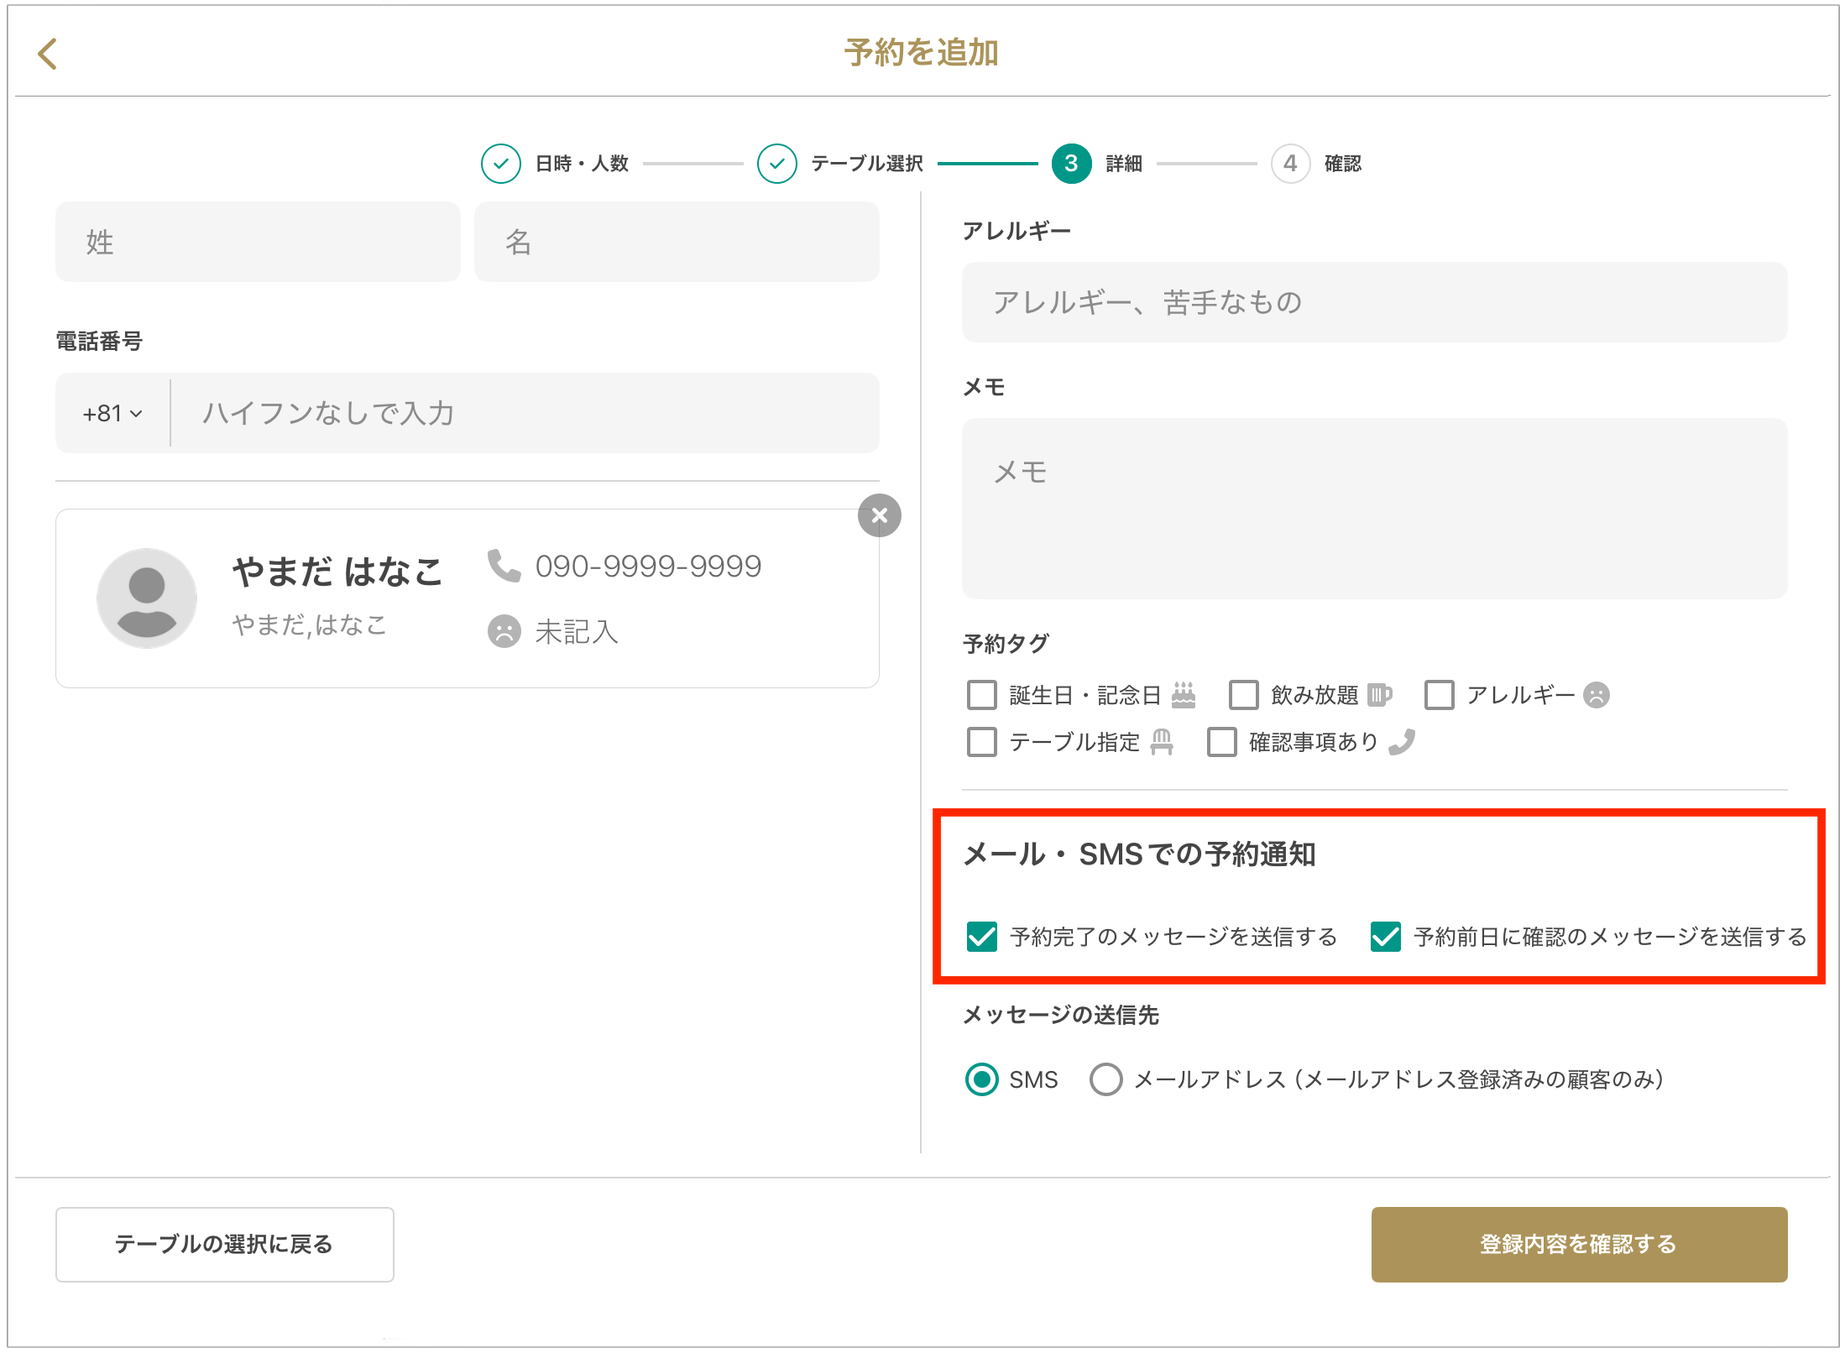Click the chair icon beside テーブル指定

(1162, 742)
